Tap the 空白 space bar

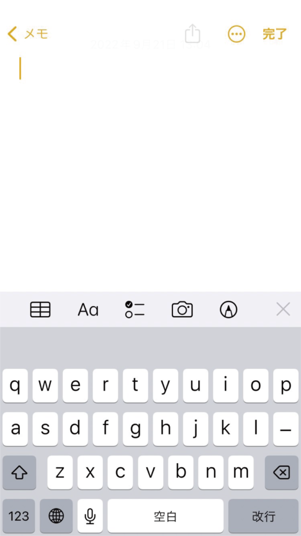click(x=166, y=516)
